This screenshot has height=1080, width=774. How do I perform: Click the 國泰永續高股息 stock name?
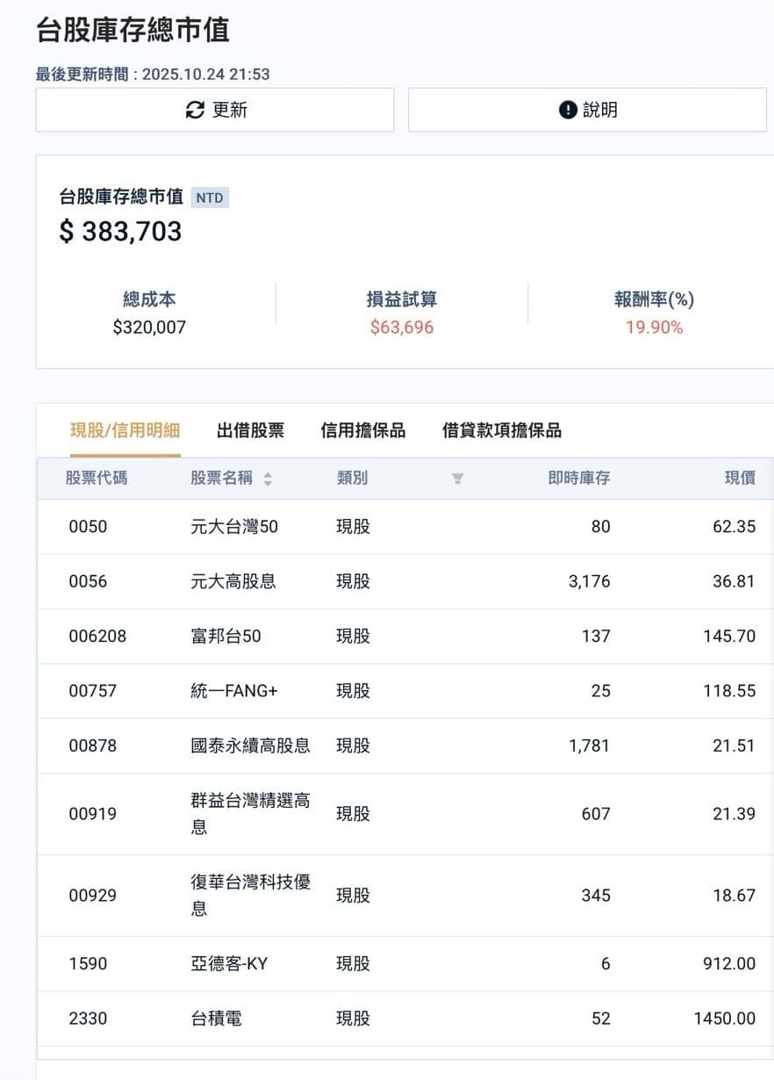[250, 745]
